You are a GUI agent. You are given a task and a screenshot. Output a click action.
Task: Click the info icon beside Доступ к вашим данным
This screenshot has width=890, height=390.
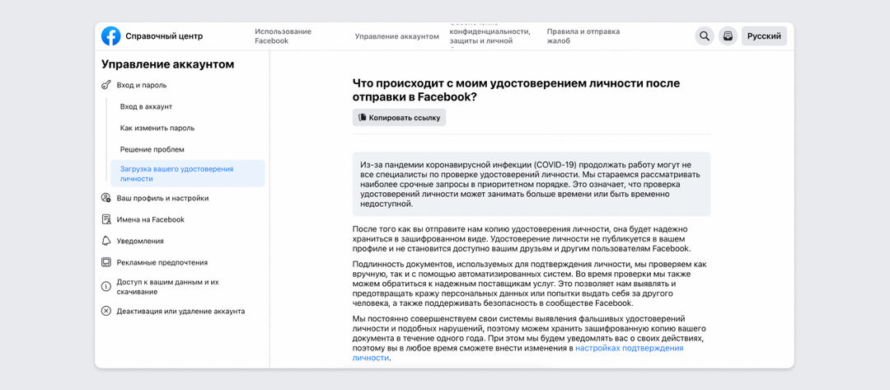(x=106, y=287)
